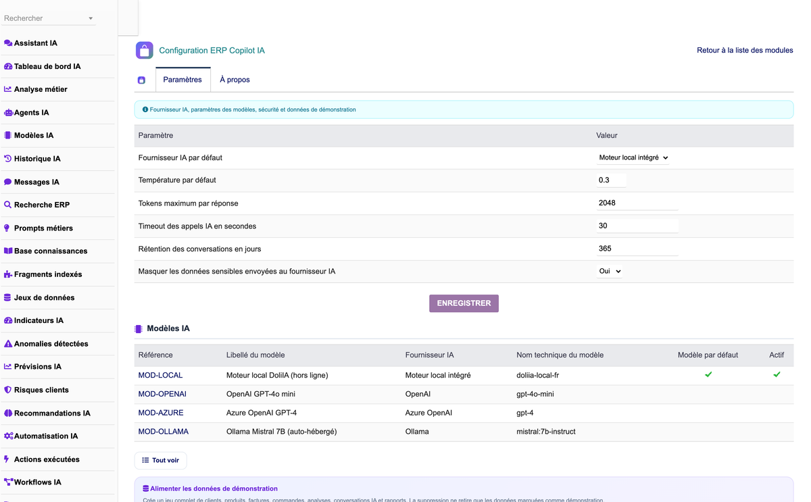Click the Jeux de données database icon
The width and height of the screenshot is (811, 502).
(8, 297)
